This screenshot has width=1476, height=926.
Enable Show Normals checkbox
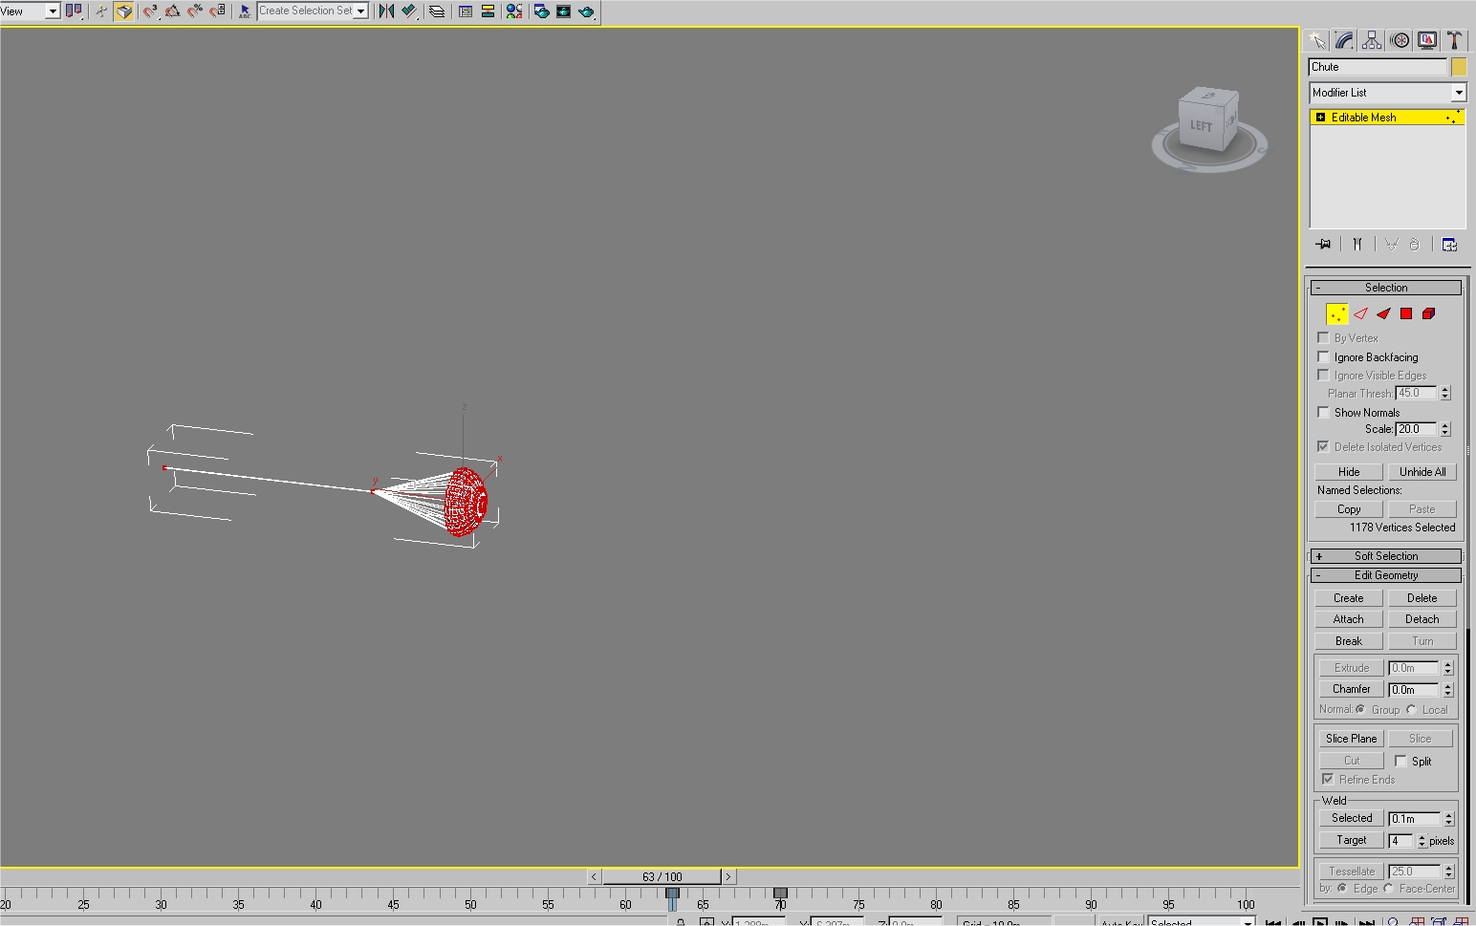pyautogui.click(x=1323, y=412)
